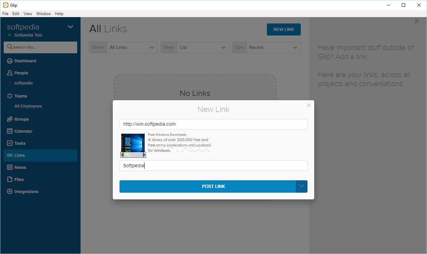This screenshot has width=427, height=254.
Task: Show next link thumbnail arrow
Action: [144, 155]
